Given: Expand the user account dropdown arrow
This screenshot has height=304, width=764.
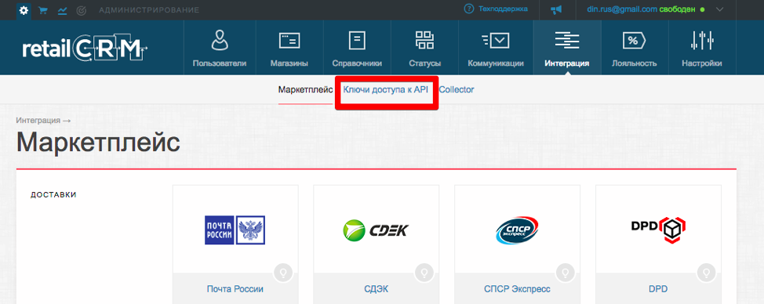Looking at the screenshot, I should coord(719,9).
